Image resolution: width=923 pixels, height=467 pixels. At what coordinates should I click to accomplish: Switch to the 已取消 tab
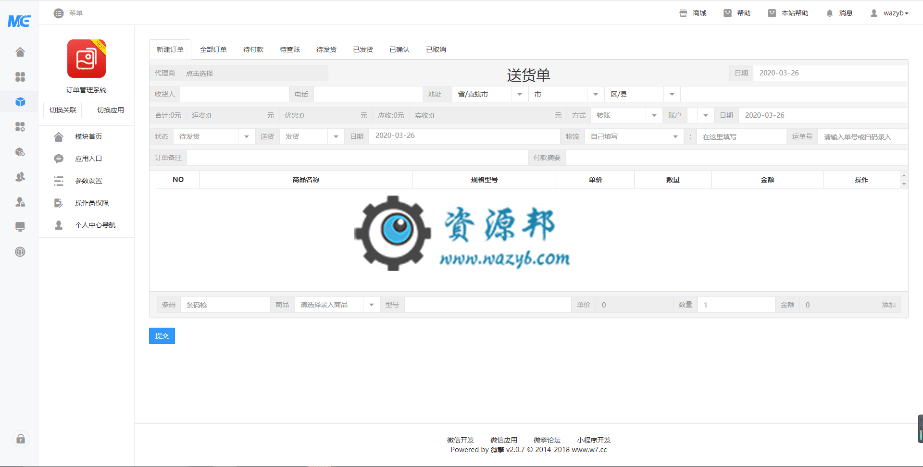tap(436, 49)
